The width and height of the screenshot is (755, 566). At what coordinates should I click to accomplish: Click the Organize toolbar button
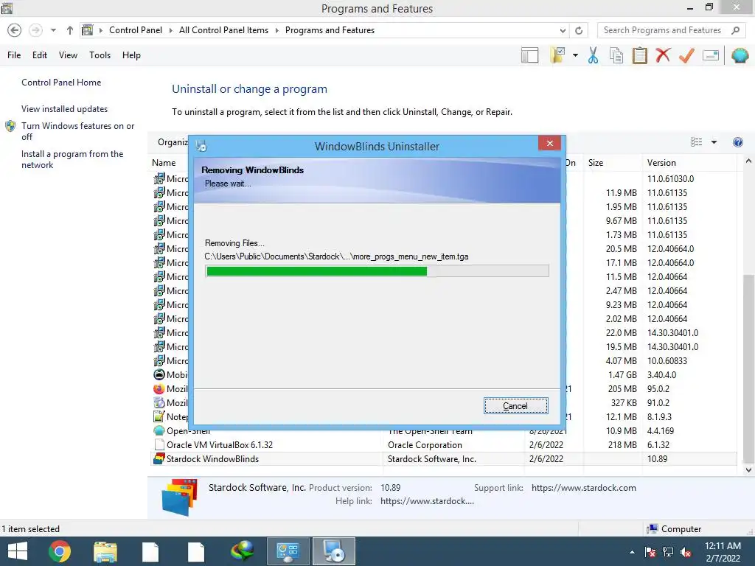click(x=173, y=142)
